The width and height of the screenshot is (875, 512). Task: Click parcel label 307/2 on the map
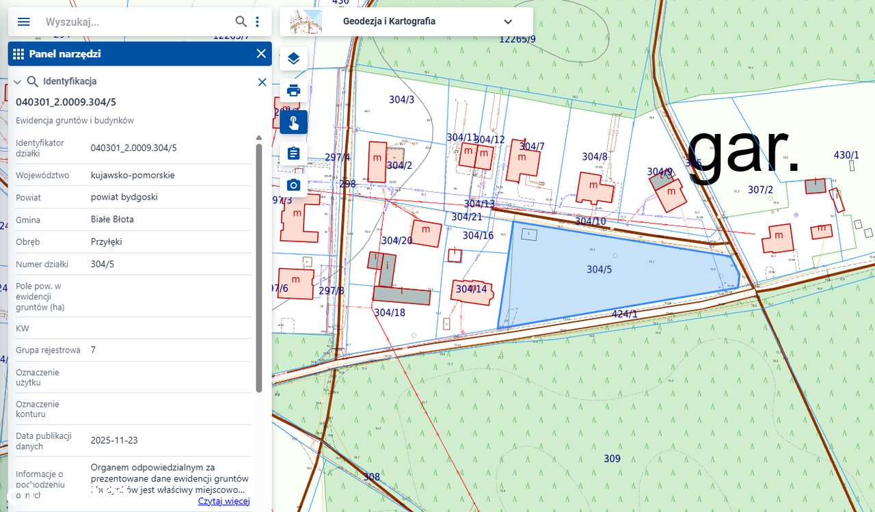click(761, 189)
